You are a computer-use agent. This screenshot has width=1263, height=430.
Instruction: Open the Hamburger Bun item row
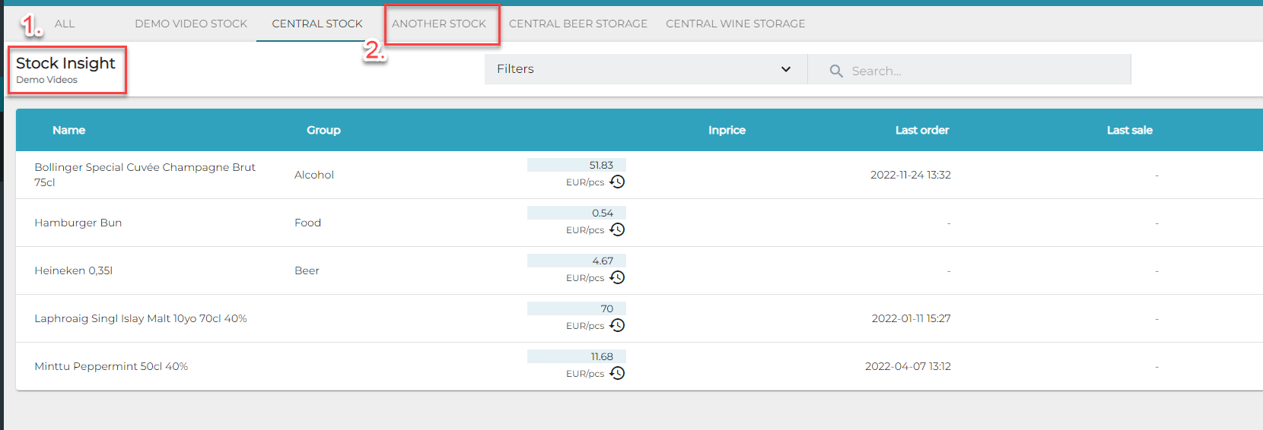point(78,223)
